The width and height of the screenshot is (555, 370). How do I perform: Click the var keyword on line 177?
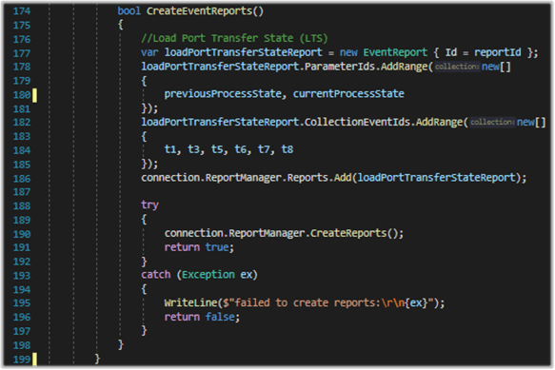pyautogui.click(x=149, y=52)
